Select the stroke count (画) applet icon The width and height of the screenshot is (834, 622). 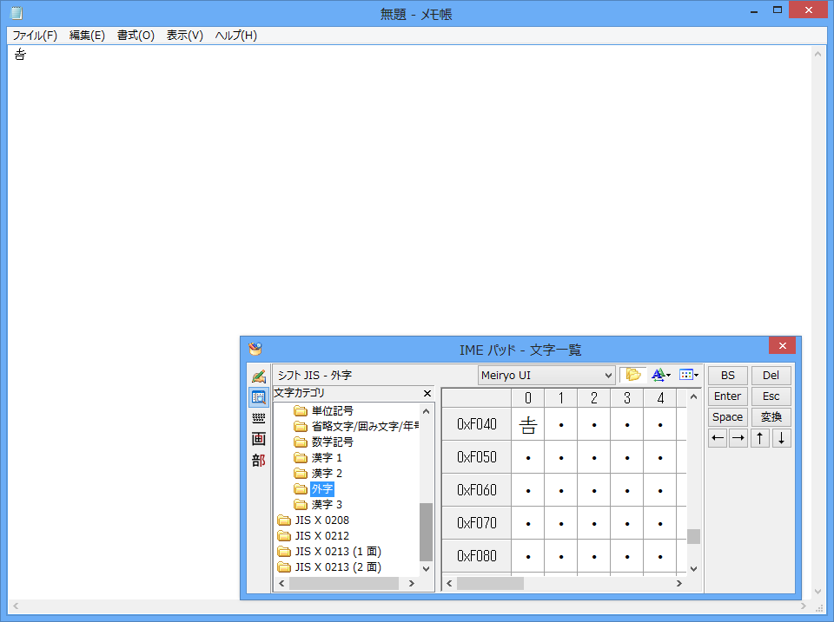[x=258, y=439]
